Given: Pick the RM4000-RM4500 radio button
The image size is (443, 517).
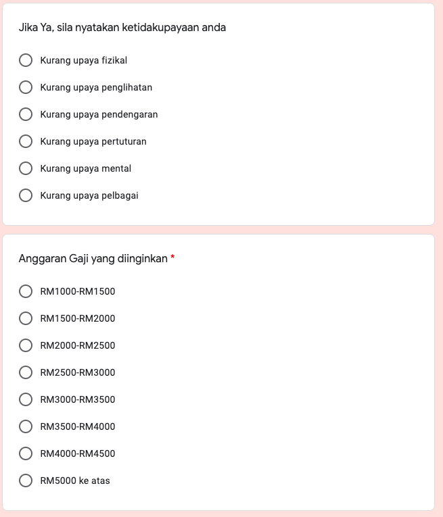Looking at the screenshot, I should point(26,453).
